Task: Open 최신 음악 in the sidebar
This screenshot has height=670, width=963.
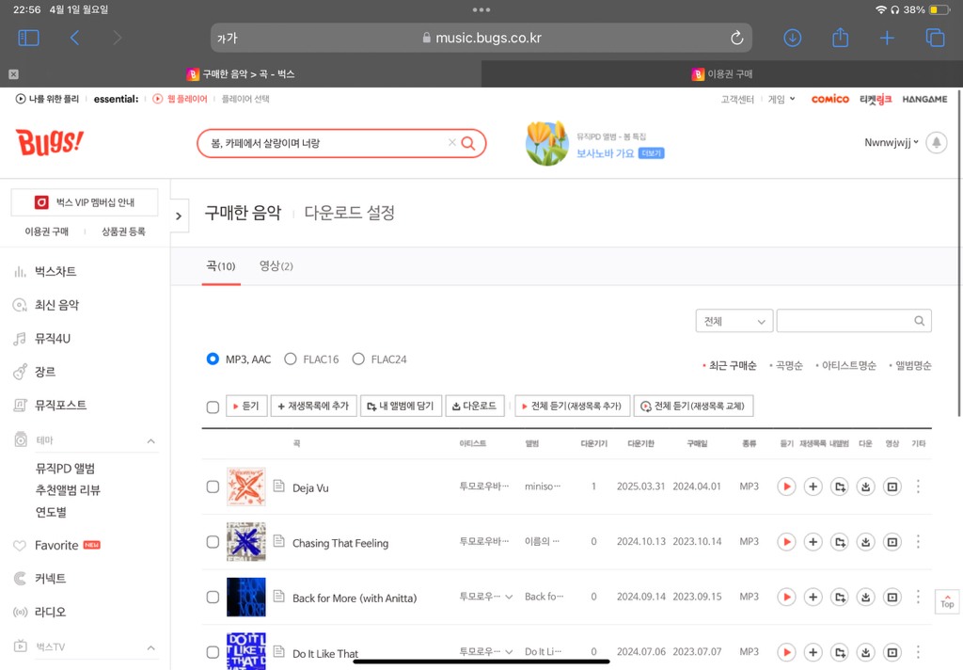Action: click(x=56, y=305)
